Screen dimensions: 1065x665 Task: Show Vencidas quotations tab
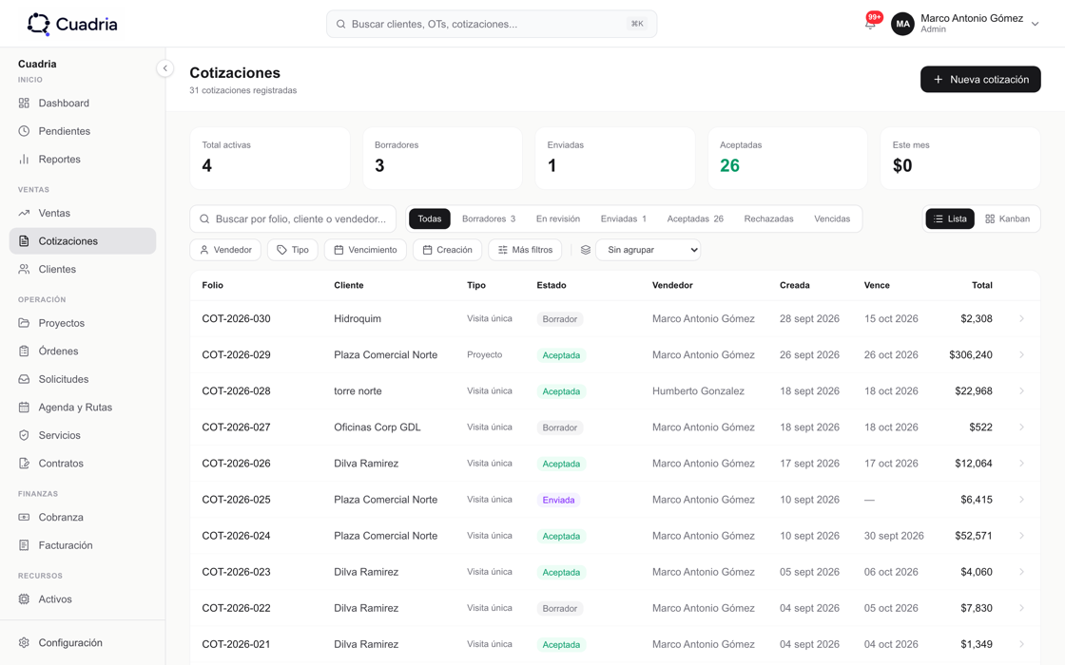coord(832,218)
